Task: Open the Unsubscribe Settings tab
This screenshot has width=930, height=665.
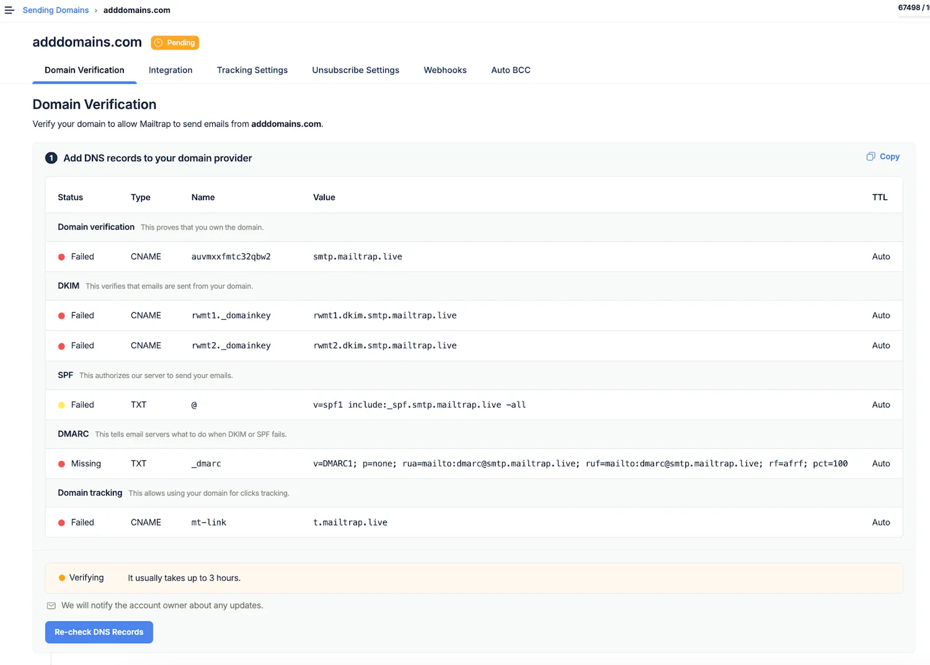Action: point(356,70)
